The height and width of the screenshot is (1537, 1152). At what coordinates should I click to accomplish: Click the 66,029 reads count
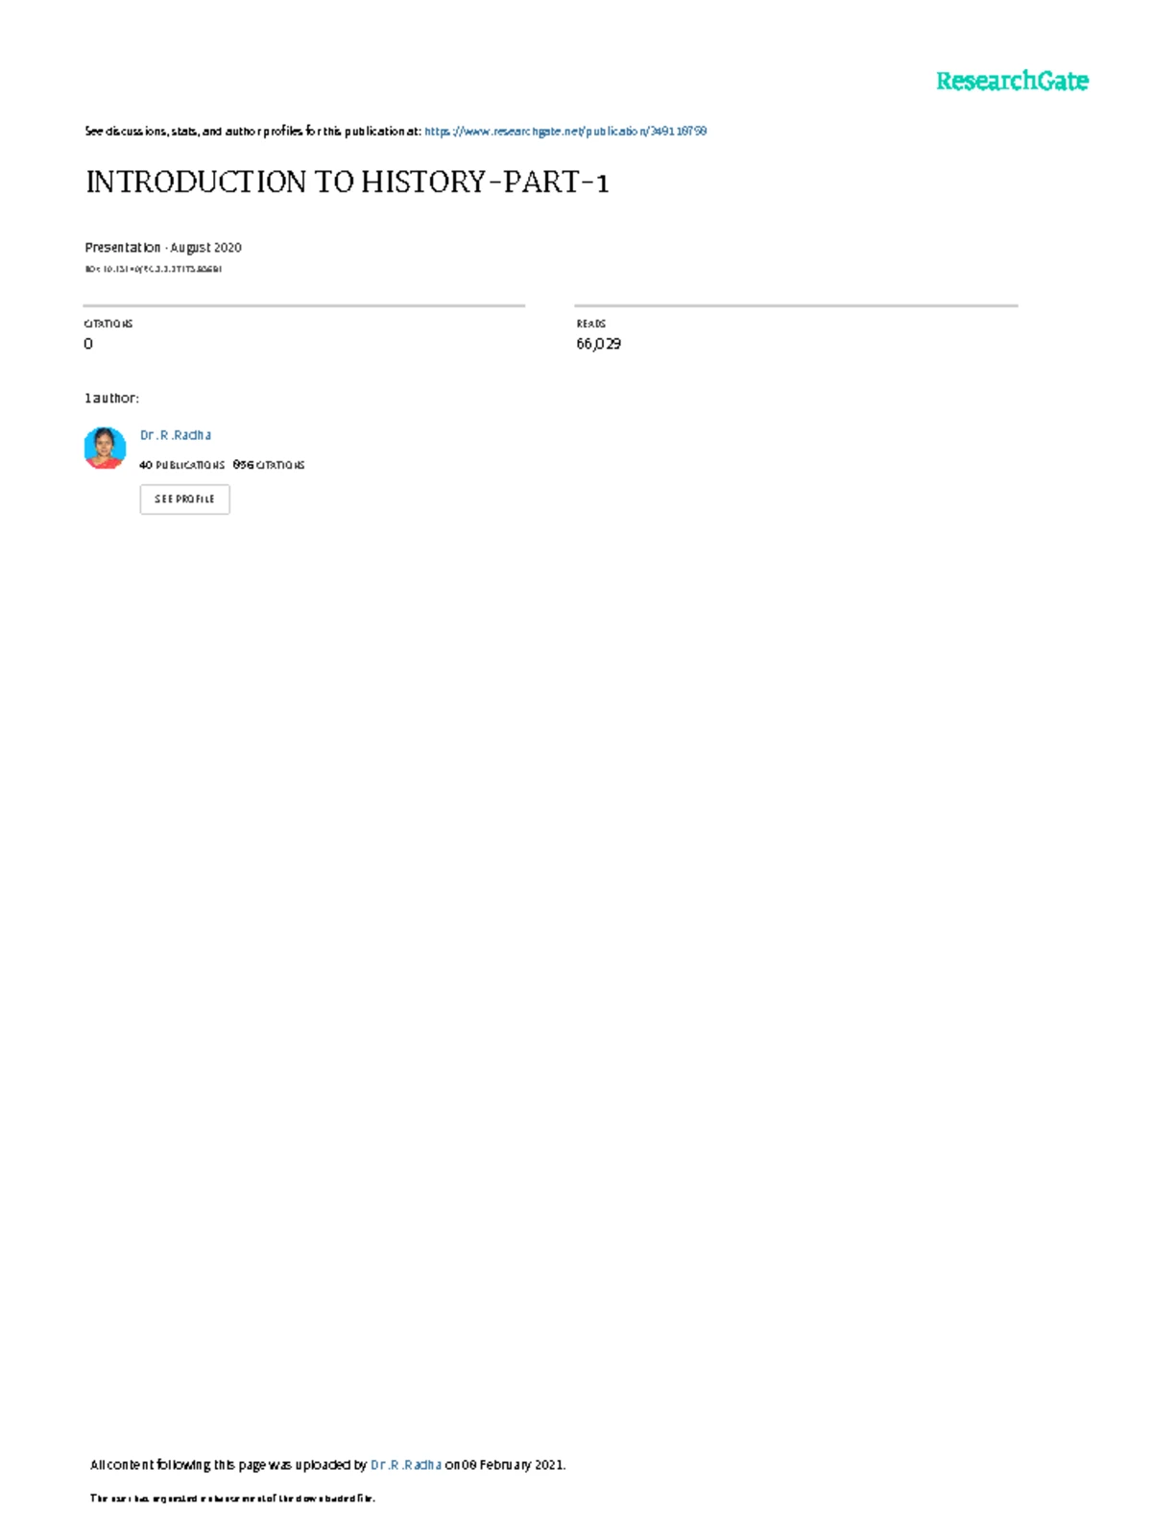tap(598, 344)
